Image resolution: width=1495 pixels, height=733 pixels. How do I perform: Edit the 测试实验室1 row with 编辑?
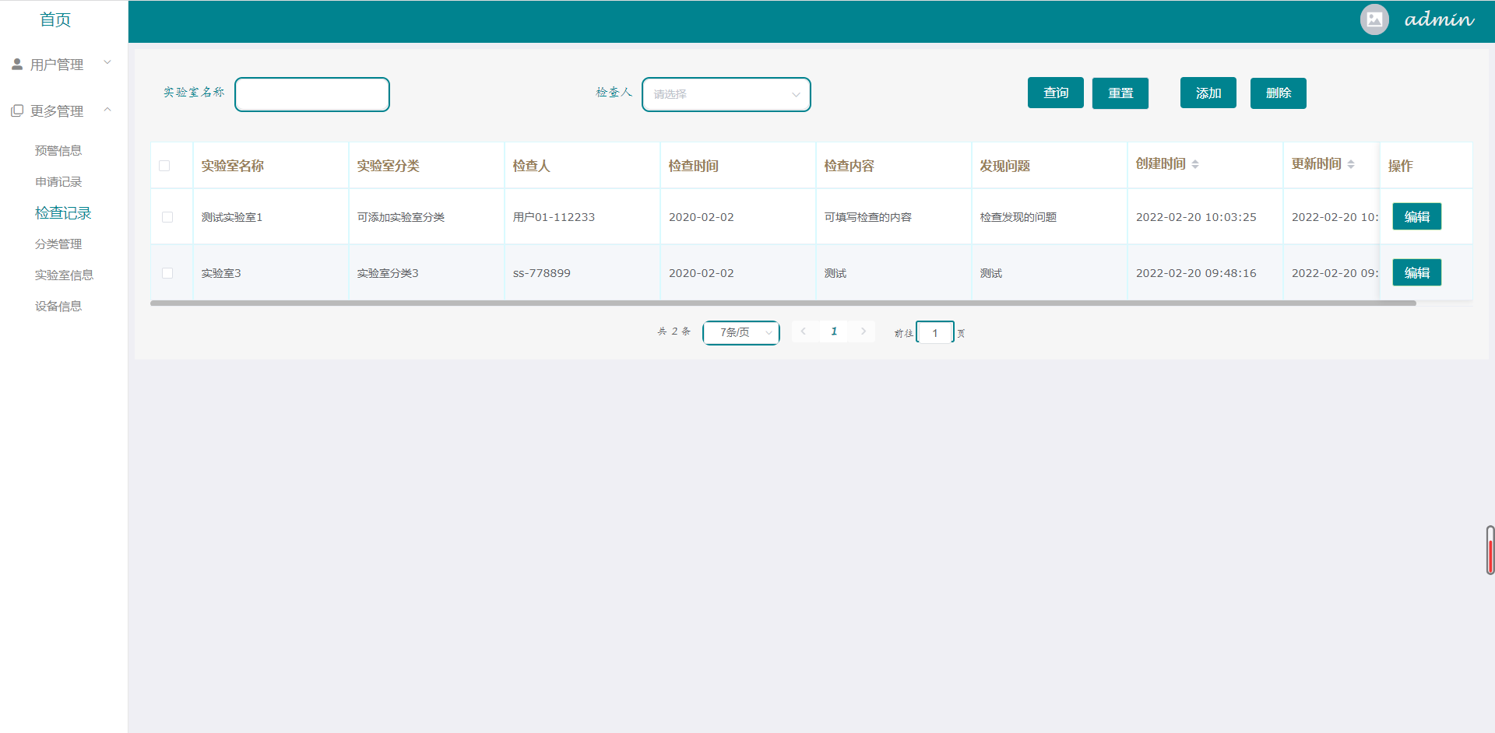pyautogui.click(x=1417, y=216)
